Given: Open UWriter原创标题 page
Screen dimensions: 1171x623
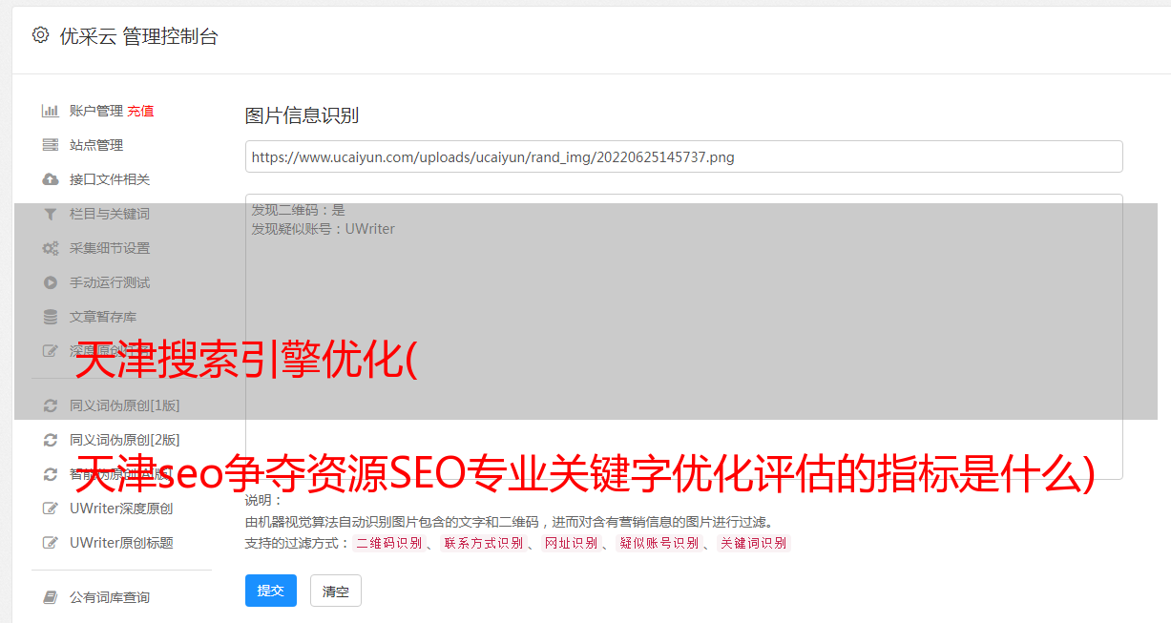Looking at the screenshot, I should click(121, 543).
